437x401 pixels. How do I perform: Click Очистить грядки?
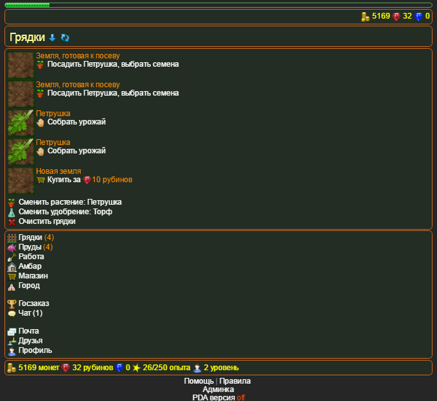pyautogui.click(x=47, y=221)
